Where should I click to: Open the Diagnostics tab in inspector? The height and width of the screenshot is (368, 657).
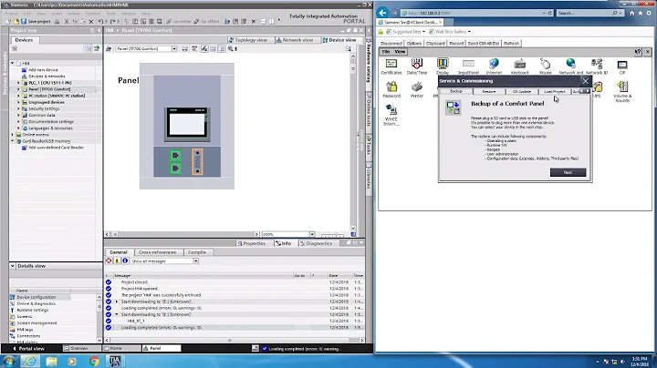click(x=316, y=243)
